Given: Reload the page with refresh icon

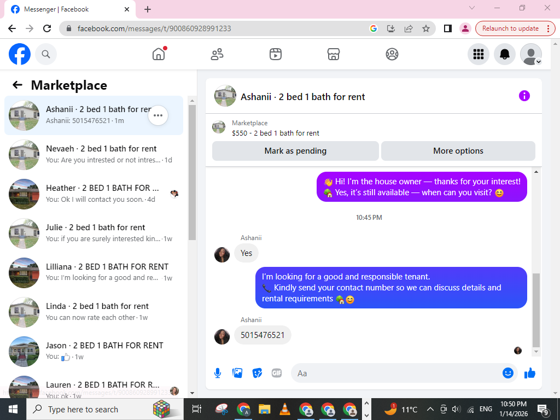Looking at the screenshot, I should (x=47, y=28).
